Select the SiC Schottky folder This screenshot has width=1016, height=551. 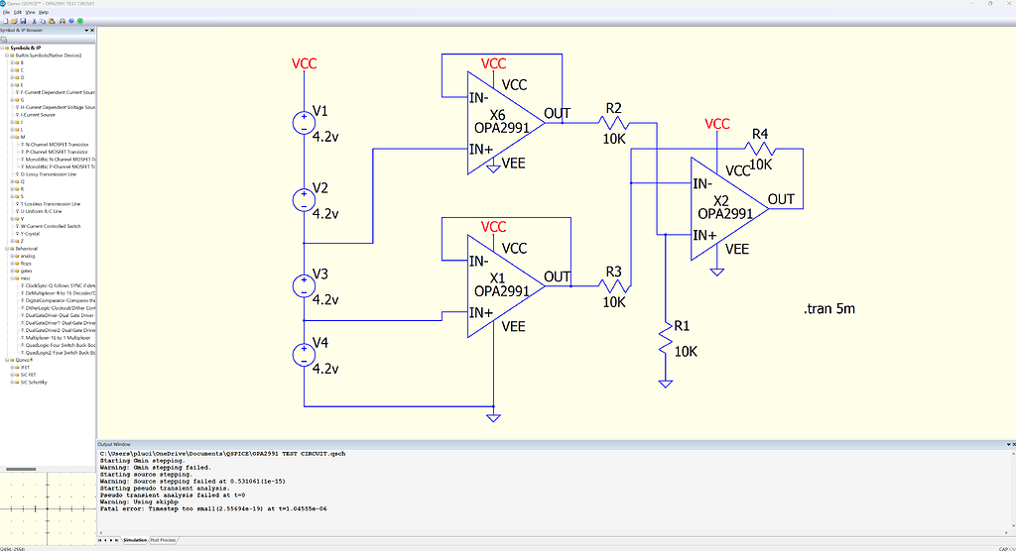point(33,382)
